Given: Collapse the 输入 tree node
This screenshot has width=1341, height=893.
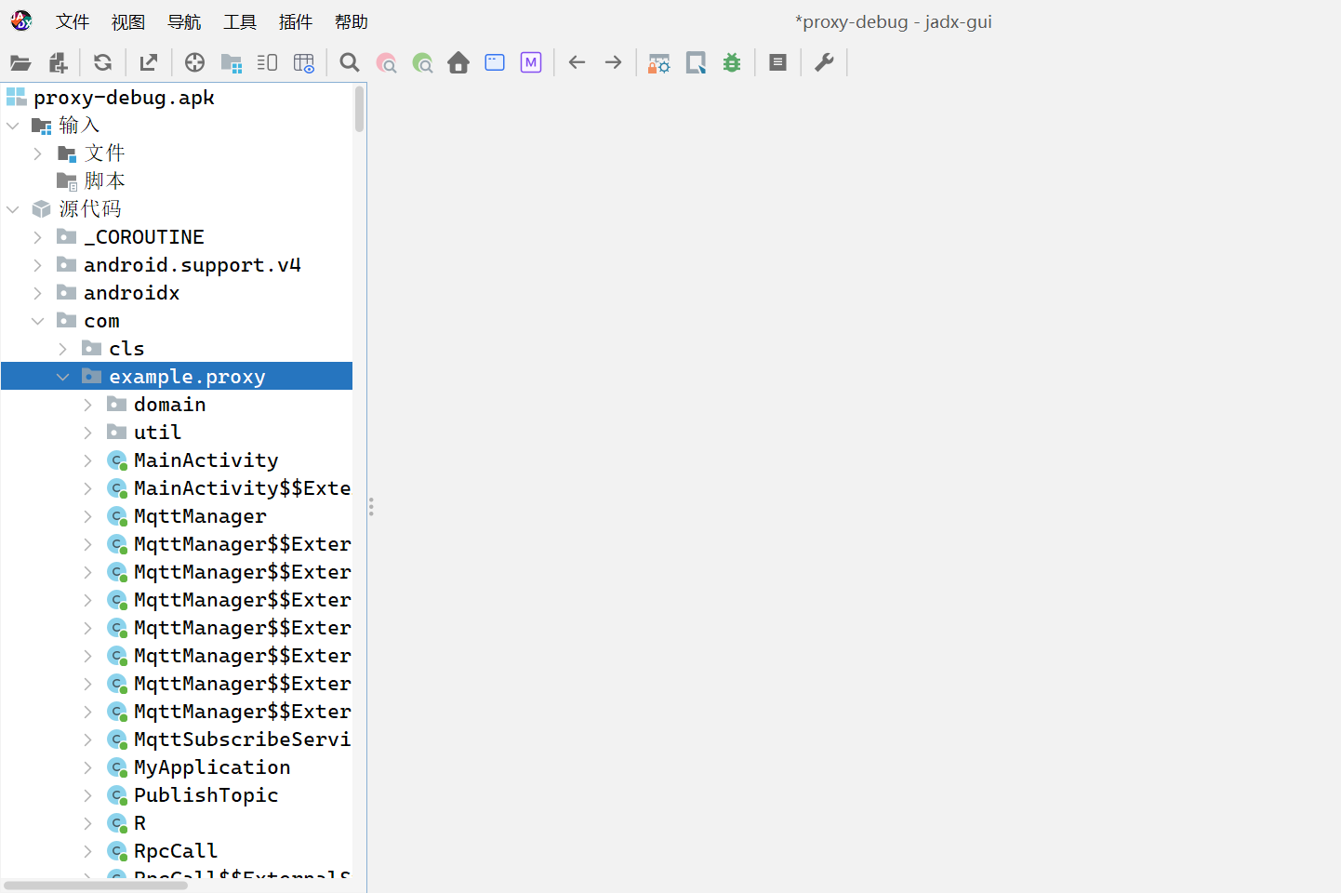Looking at the screenshot, I should click(13, 126).
